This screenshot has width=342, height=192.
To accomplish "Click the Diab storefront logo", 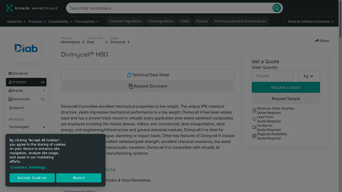I will click(26, 48).
